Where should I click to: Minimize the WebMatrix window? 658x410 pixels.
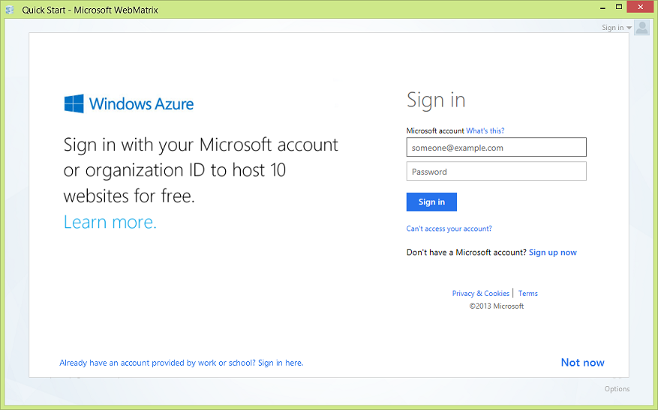pos(602,7)
